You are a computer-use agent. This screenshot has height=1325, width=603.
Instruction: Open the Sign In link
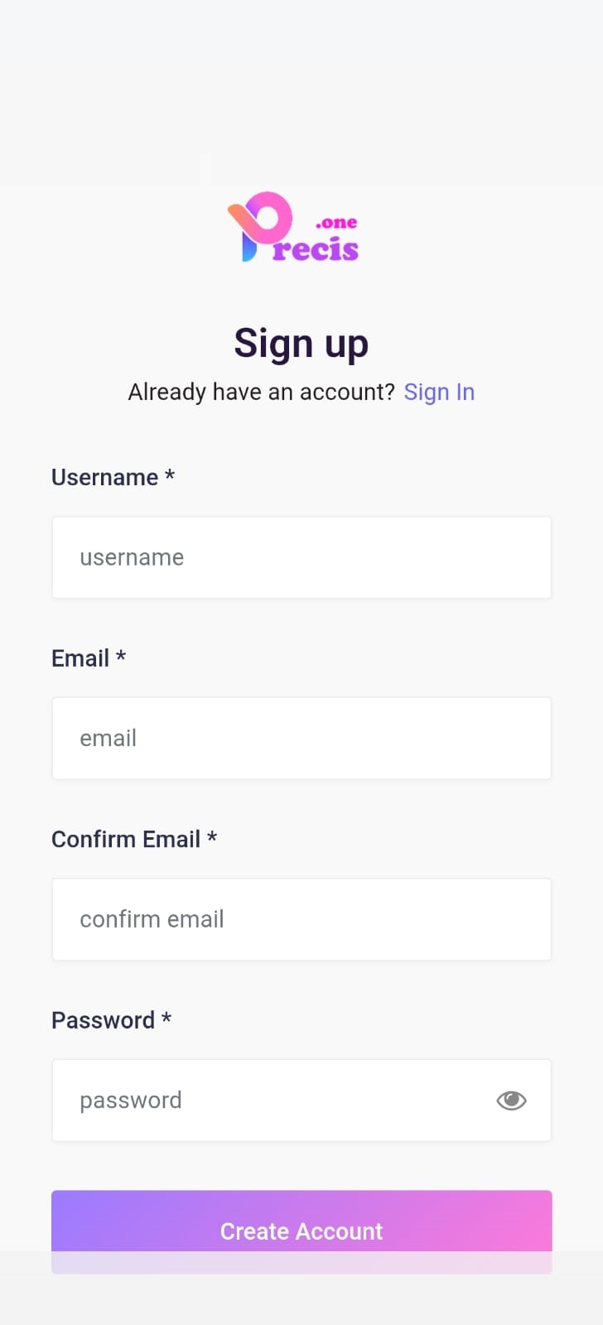(439, 392)
